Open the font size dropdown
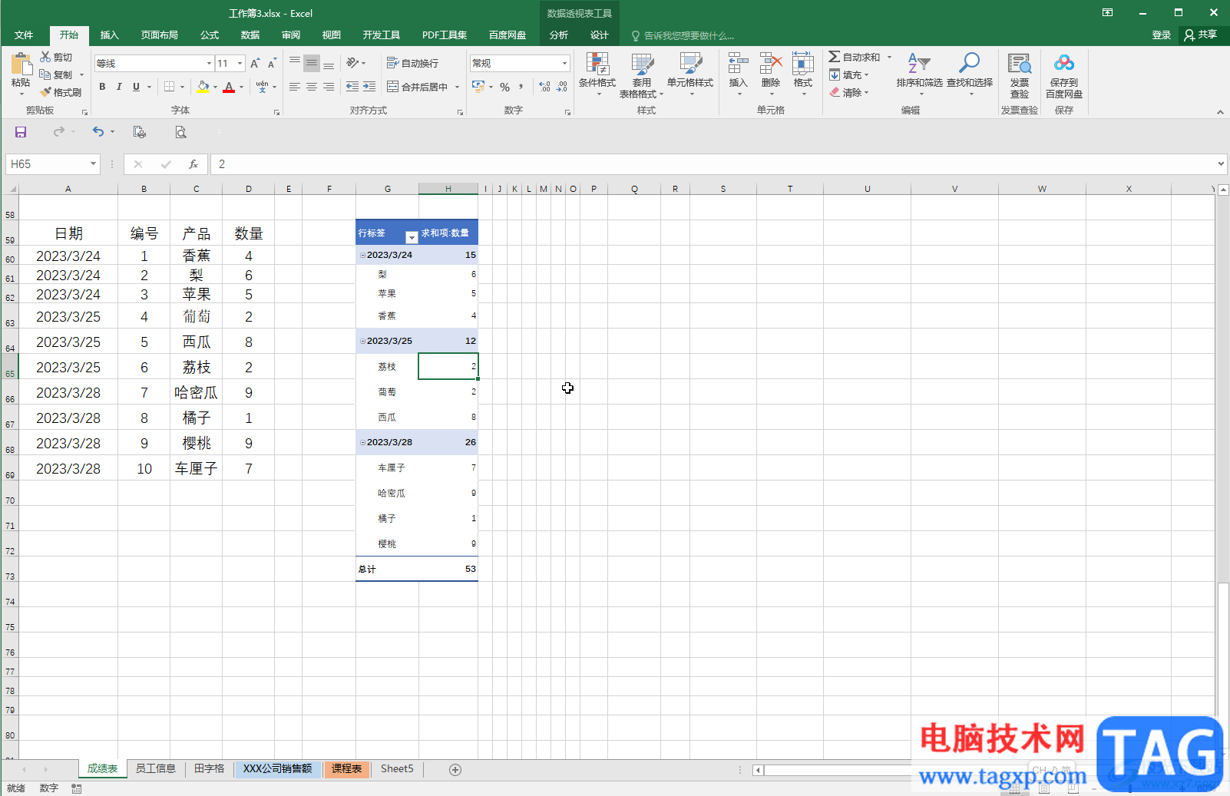 click(240, 63)
